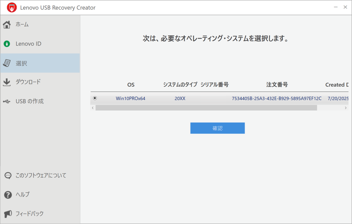
Task: Open このソフトウェアについて page
Action: pos(40,176)
